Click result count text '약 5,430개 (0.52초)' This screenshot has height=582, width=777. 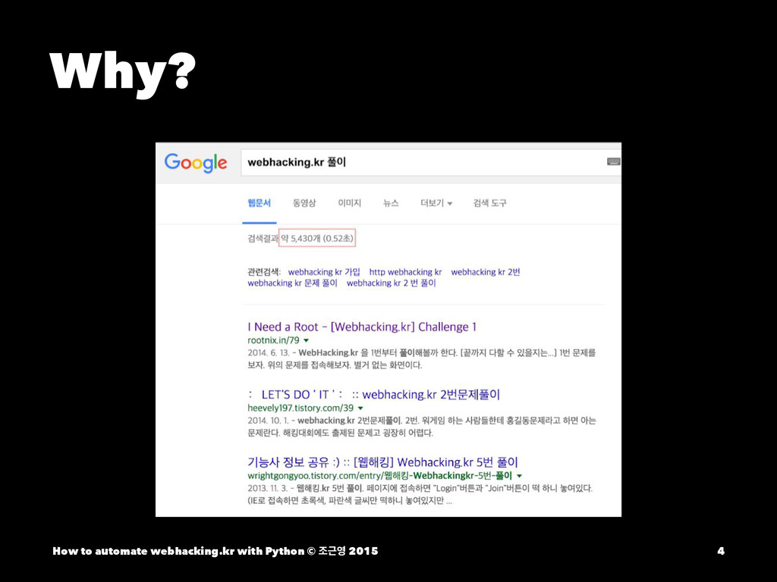point(317,238)
